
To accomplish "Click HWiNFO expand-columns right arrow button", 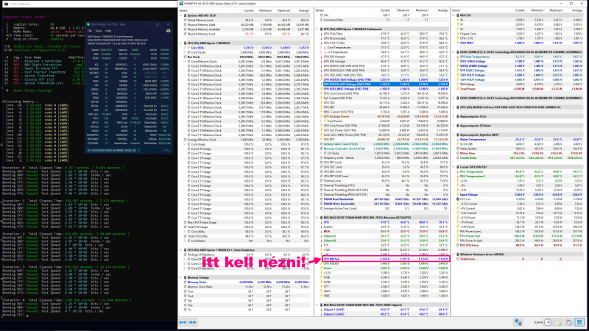I will [x=183, y=322].
